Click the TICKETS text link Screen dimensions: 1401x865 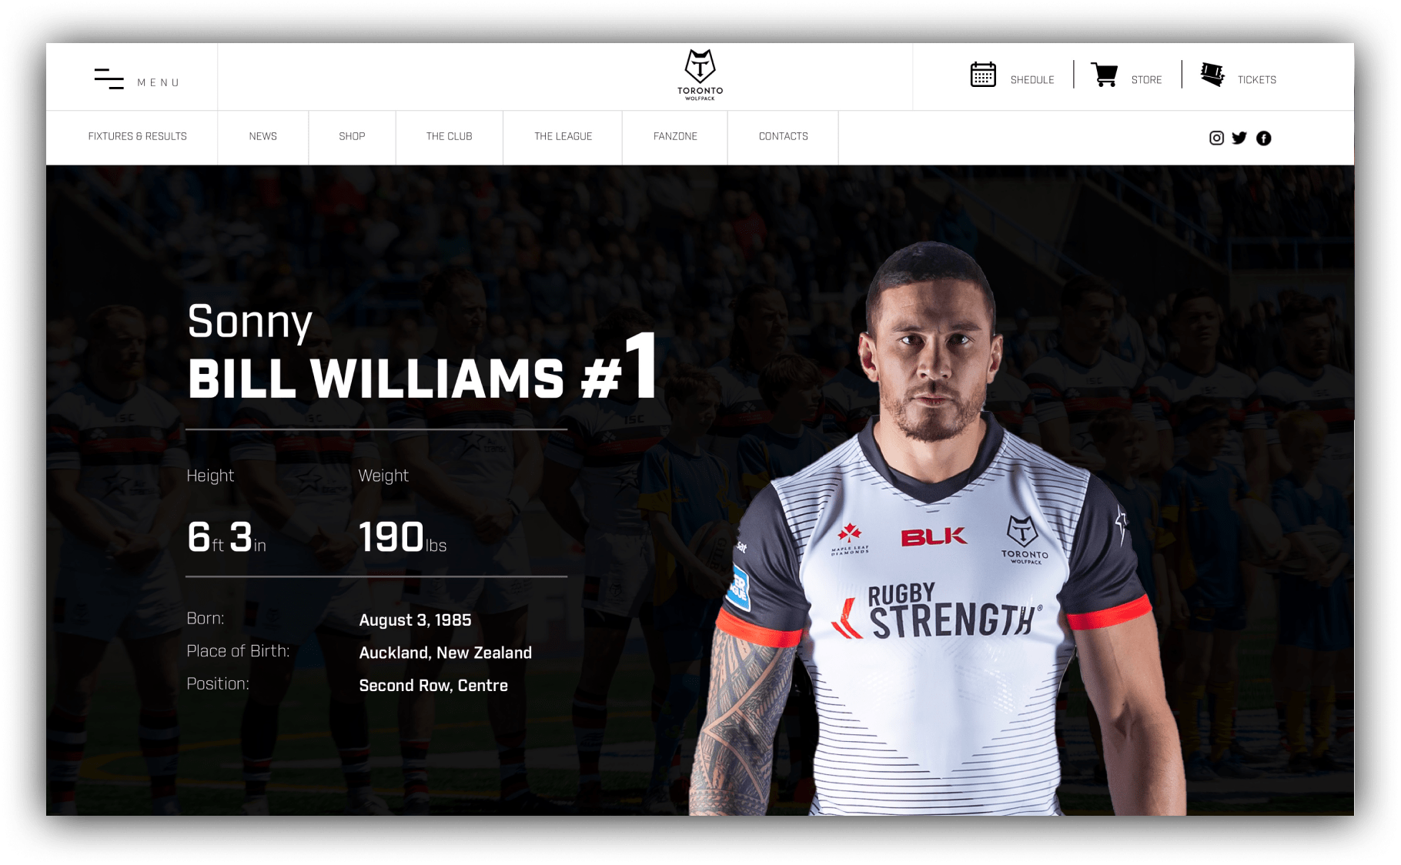click(x=1256, y=80)
